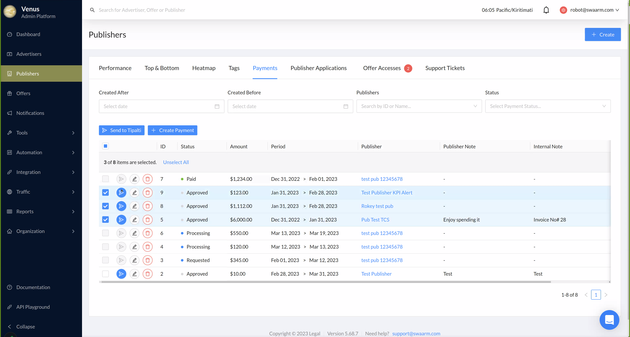This screenshot has height=337, width=630.
Task: Open the chat support bubble
Action: [x=609, y=320]
